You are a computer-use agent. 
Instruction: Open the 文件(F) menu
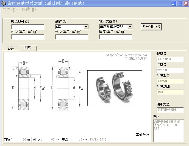tap(10, 10)
